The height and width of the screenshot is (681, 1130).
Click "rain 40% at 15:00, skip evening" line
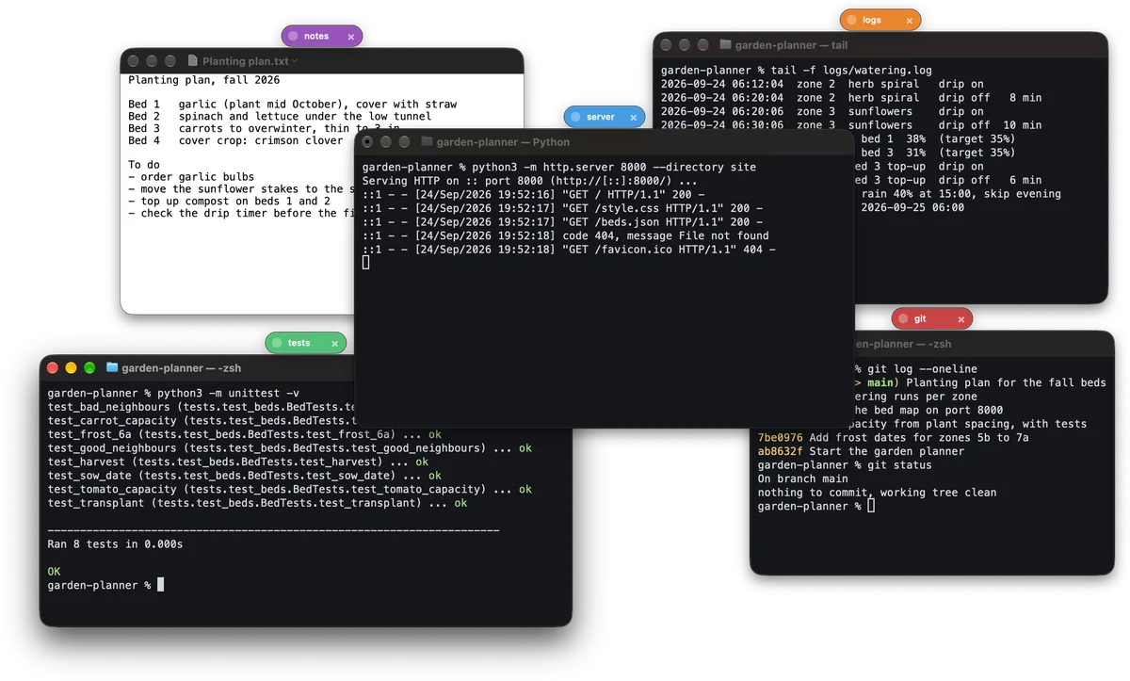click(x=961, y=194)
